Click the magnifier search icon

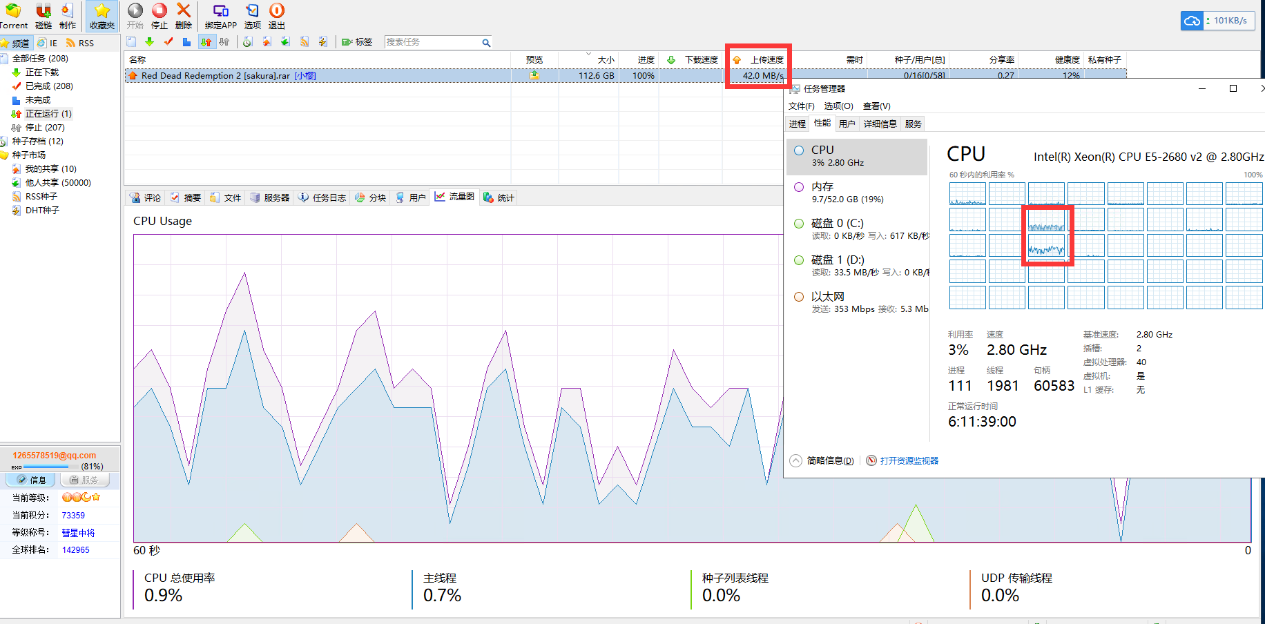coord(486,43)
